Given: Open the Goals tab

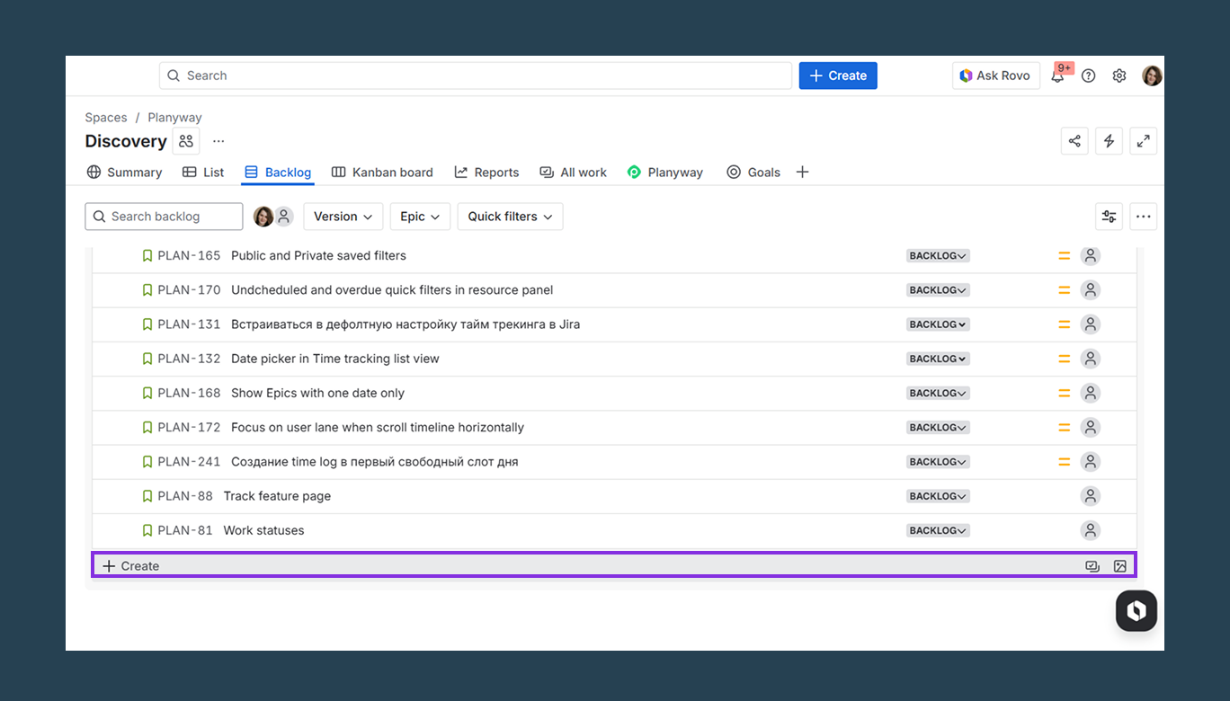Looking at the screenshot, I should click(x=753, y=173).
